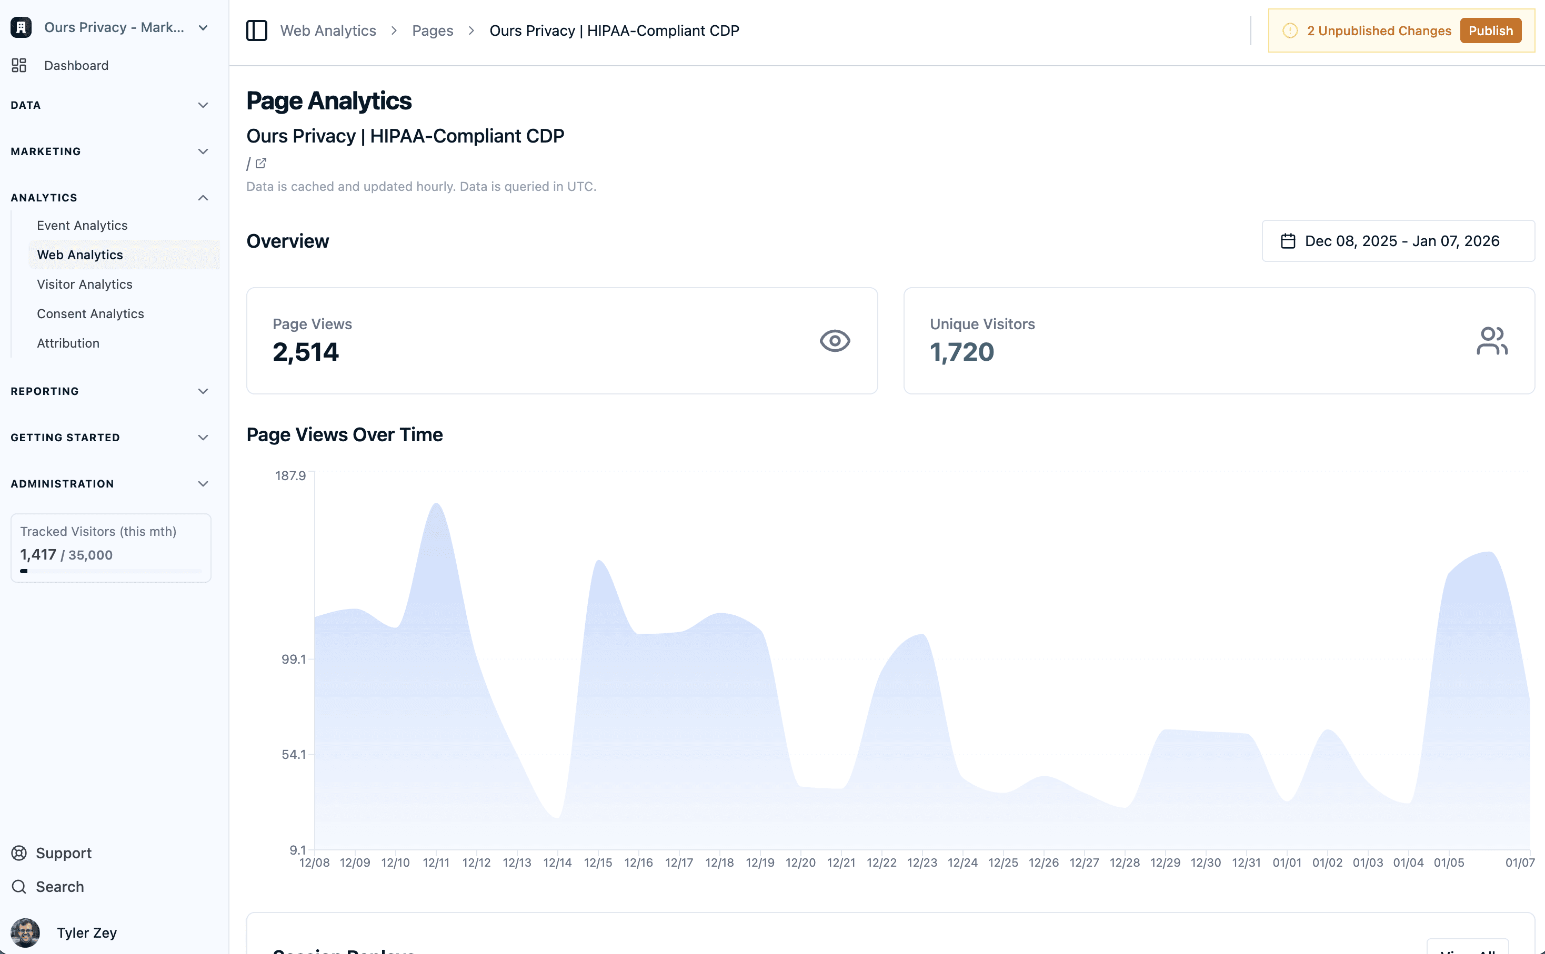Select Consent Analytics in the sidebar menu
Viewport: 1545px width, 954px height.
(x=91, y=313)
